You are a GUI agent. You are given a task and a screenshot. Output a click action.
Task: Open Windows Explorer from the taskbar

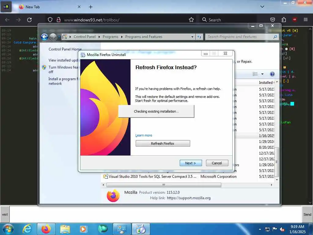click(x=65, y=229)
